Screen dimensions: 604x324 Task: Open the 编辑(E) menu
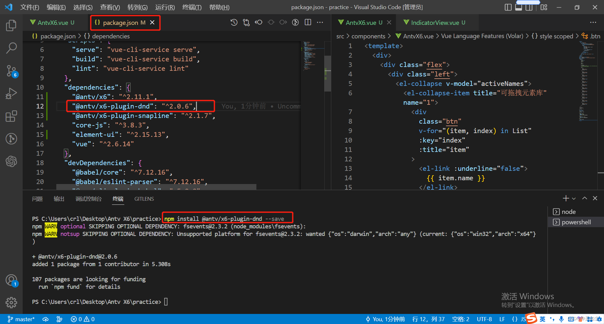pyautogui.click(x=56, y=7)
